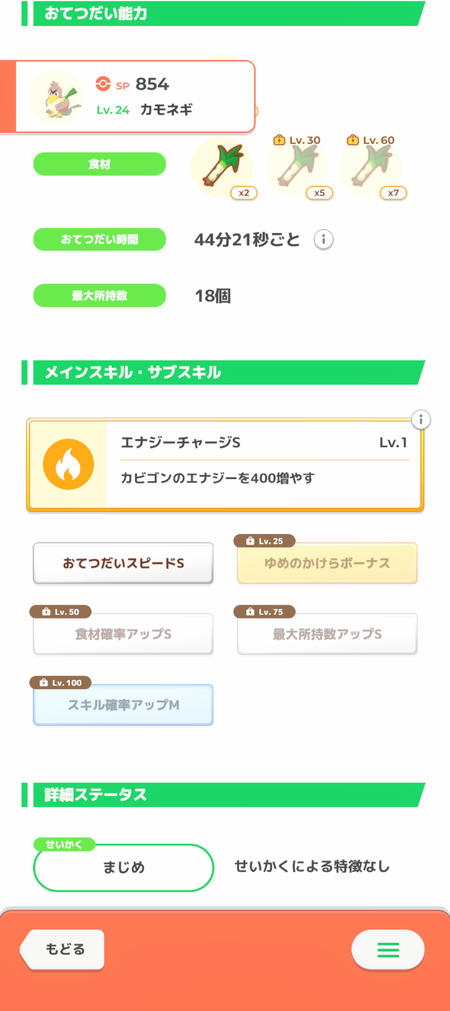Select locked 食材確率アップS sub skill

pos(123,634)
